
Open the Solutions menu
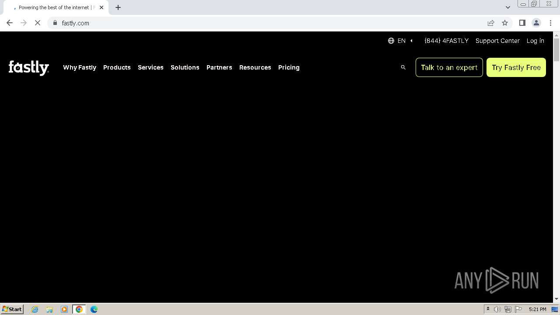click(185, 67)
